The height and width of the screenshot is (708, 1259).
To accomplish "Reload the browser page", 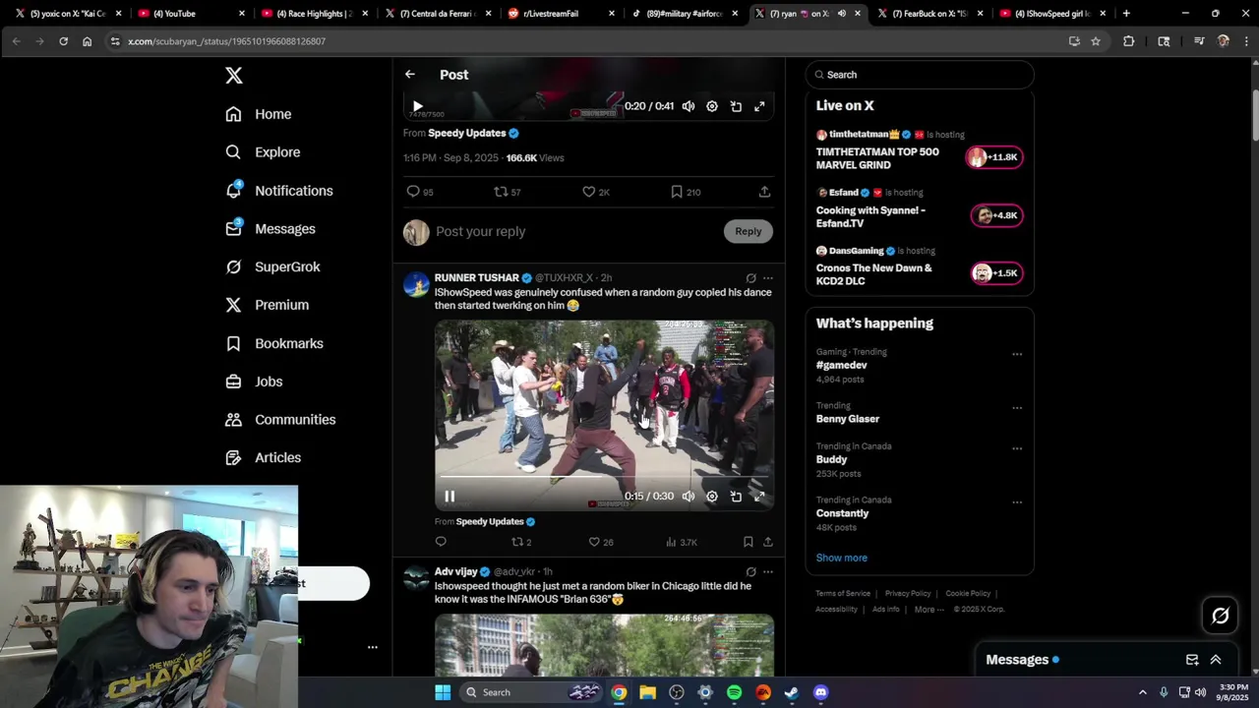I will [x=63, y=41].
